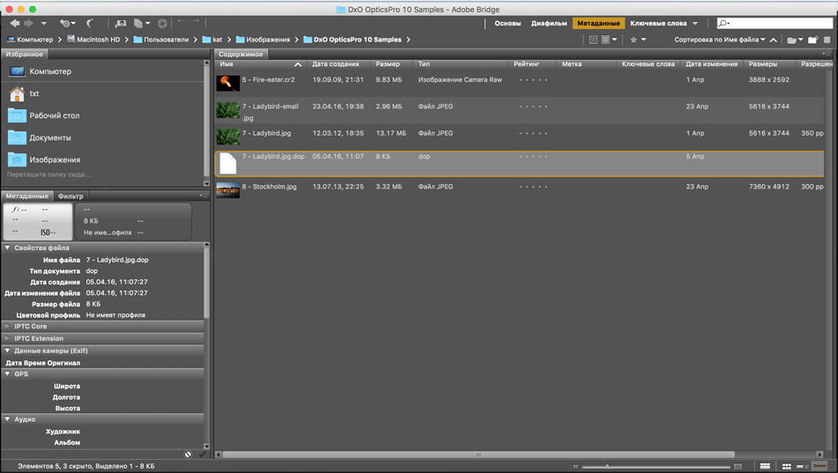This screenshot has width=838, height=473.
Task: Open the parent folders dropdown arrow
Action: [44, 24]
